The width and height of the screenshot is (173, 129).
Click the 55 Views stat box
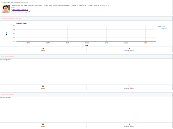[x=43, y=125]
